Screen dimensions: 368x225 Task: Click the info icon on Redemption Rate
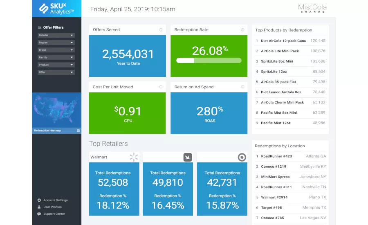242,29
